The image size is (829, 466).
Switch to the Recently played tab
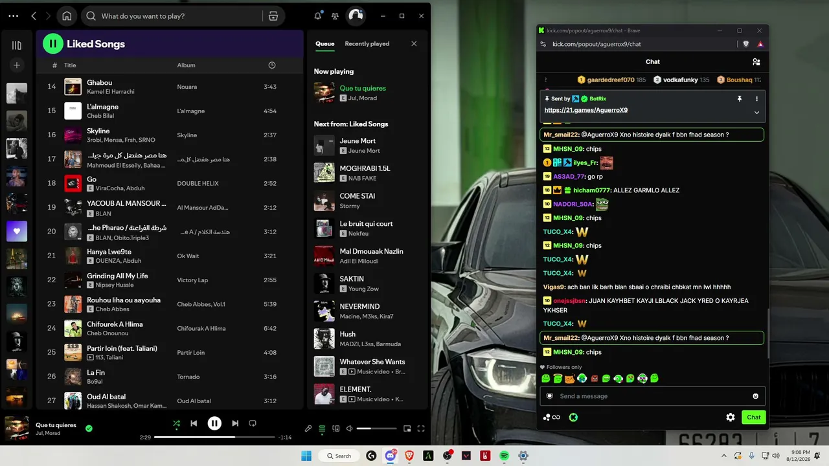(367, 44)
